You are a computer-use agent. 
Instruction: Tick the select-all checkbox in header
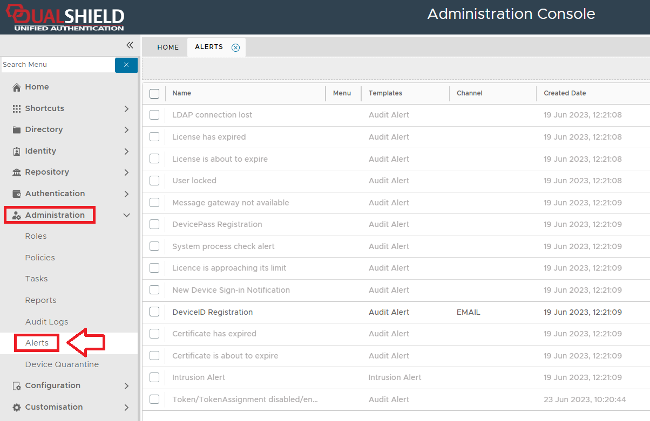point(154,94)
